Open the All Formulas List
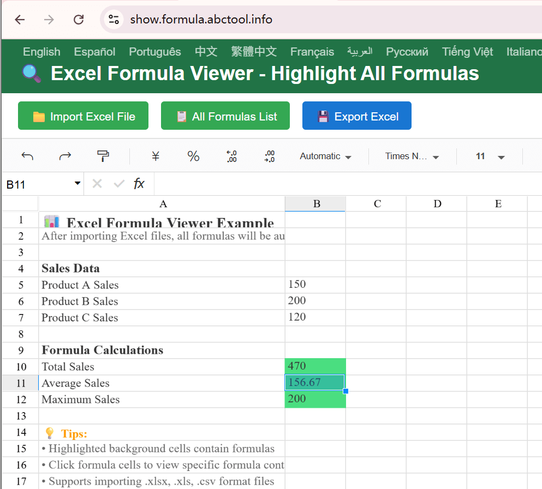The image size is (542, 489). (225, 116)
